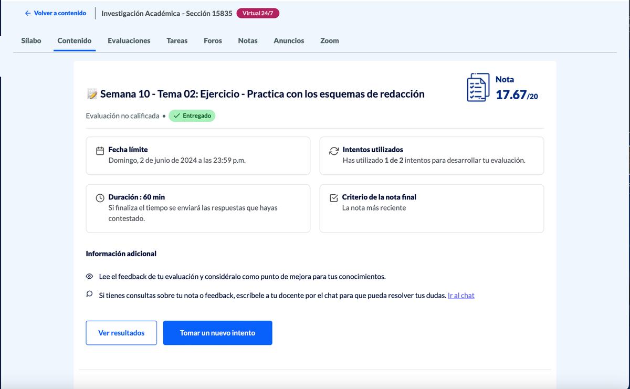The image size is (630, 389).
Task: Select the calendar icon for Fecha límite
Action: coord(100,151)
